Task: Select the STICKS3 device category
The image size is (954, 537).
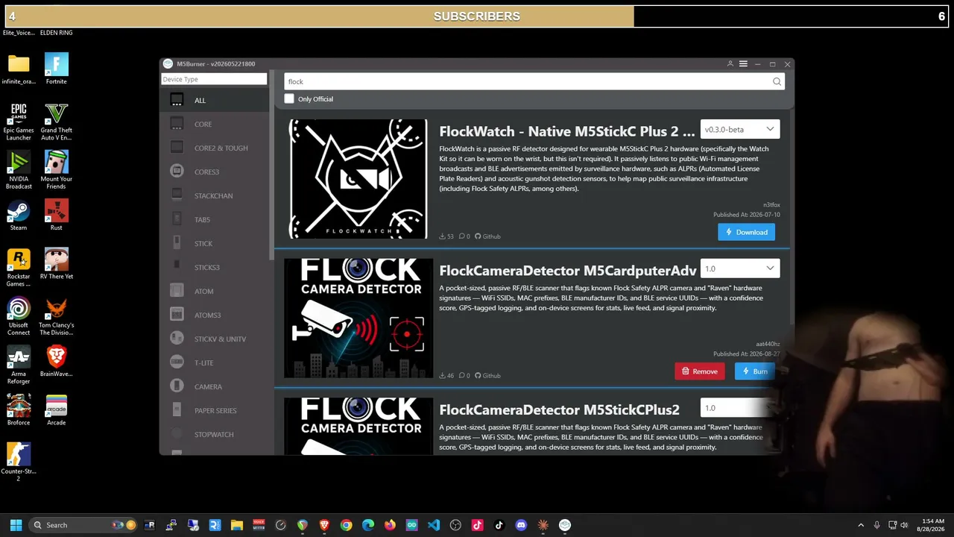Action: (x=216, y=267)
